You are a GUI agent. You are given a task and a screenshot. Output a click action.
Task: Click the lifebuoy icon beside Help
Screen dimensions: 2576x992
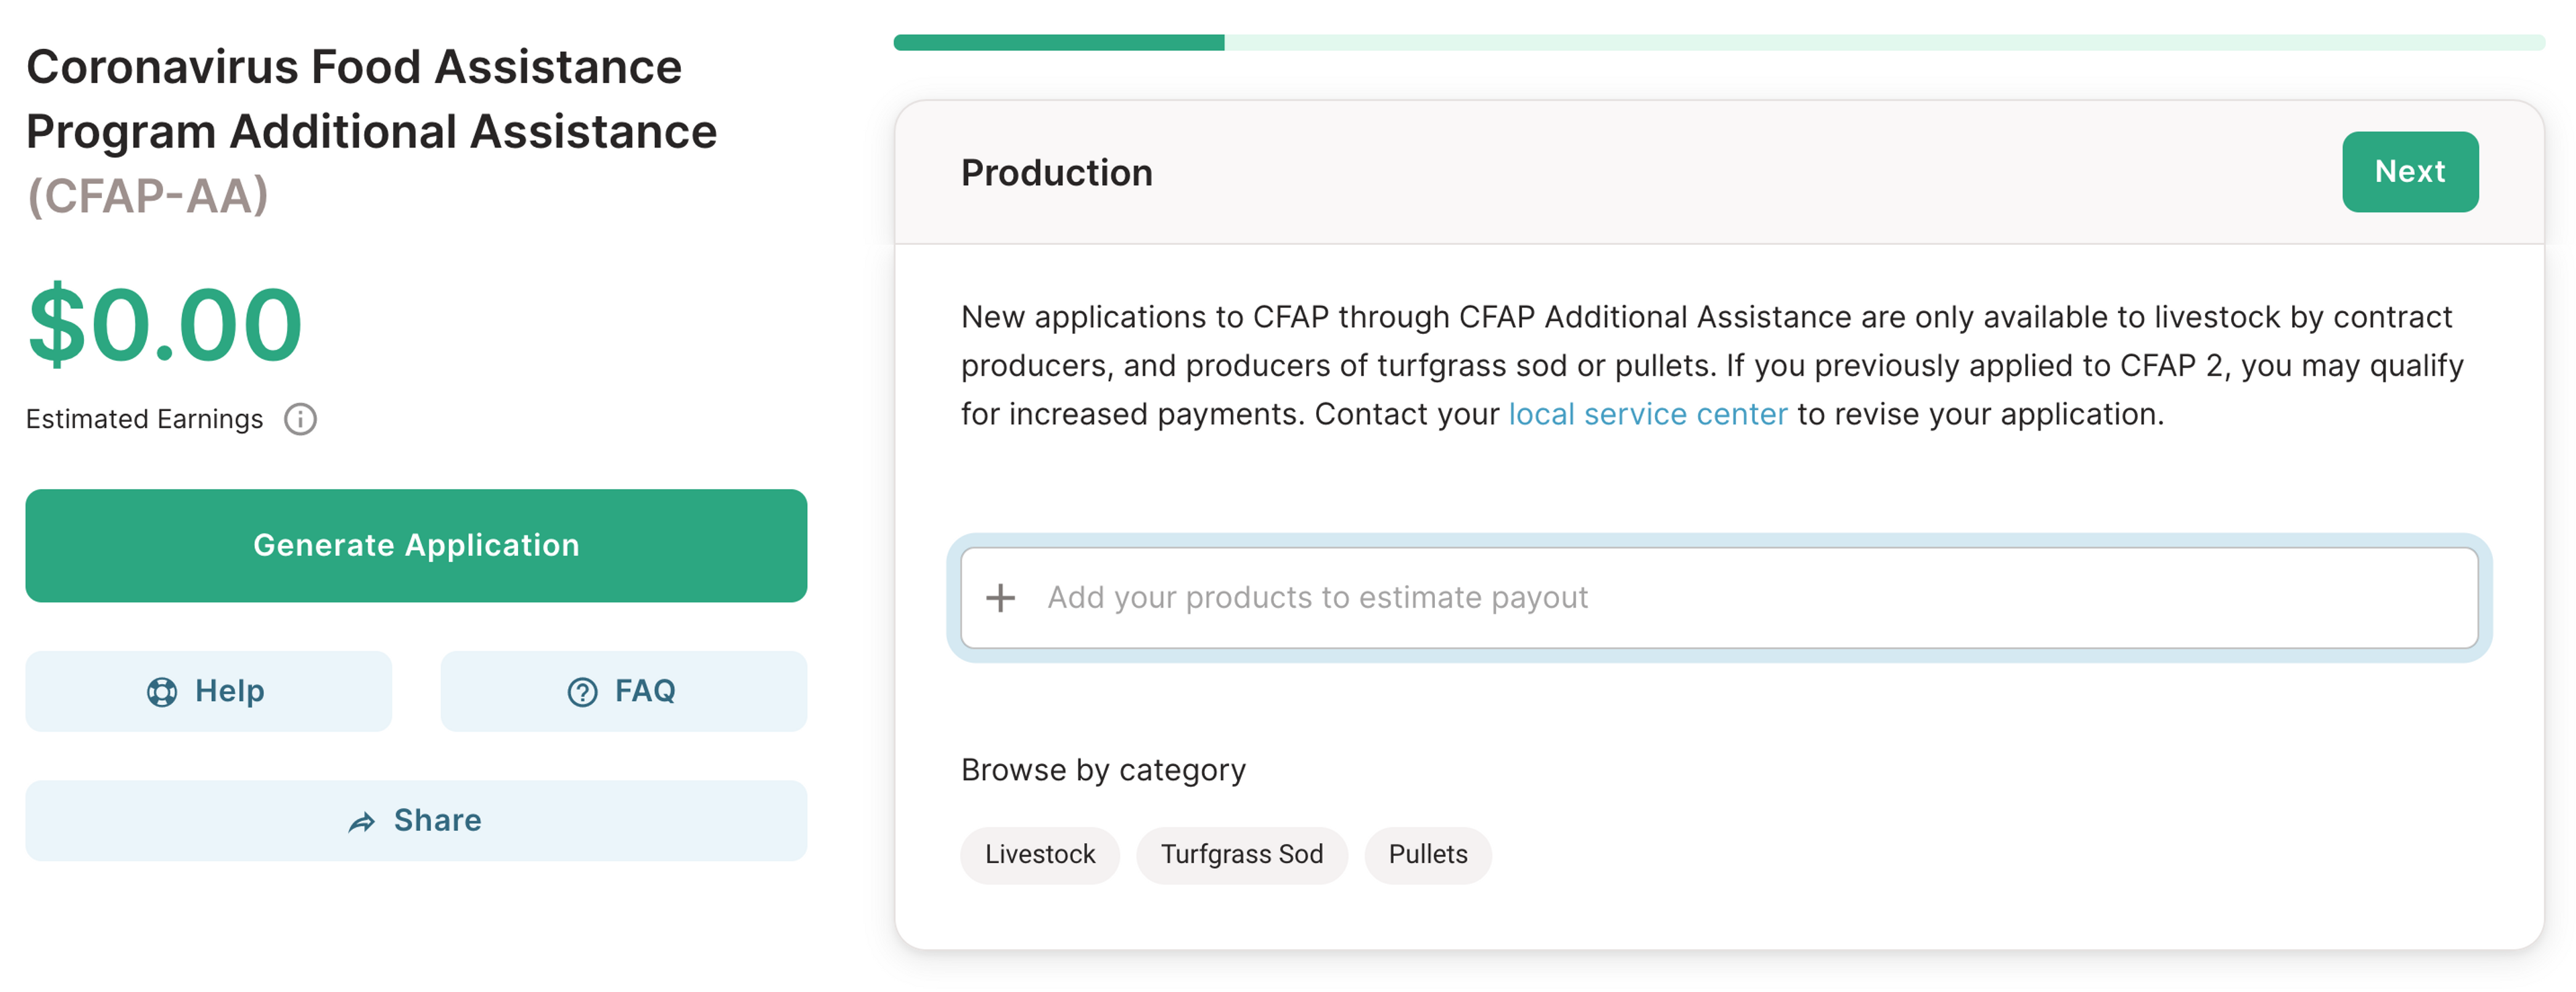click(162, 691)
